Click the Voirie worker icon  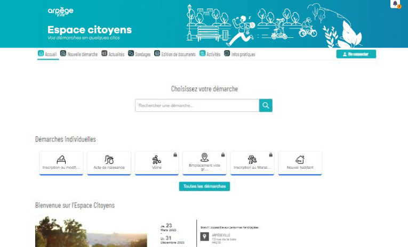click(157, 160)
